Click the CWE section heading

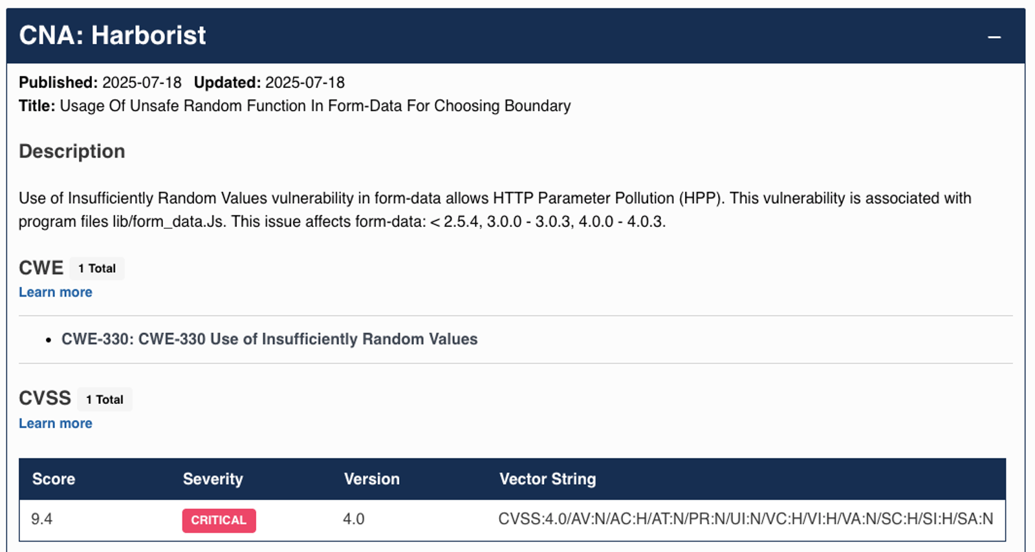[x=41, y=268]
